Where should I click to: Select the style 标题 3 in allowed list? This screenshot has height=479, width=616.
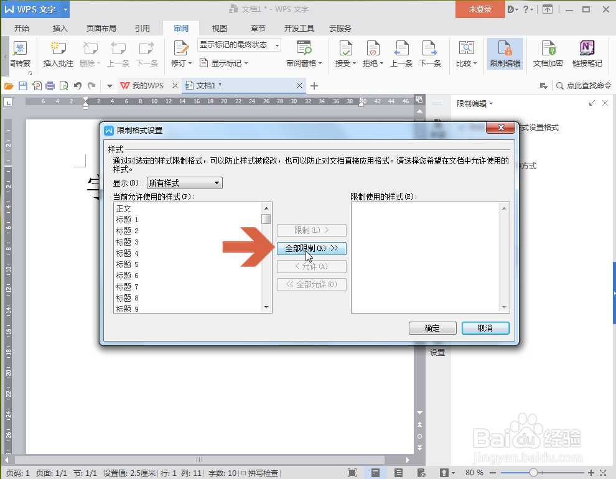coord(187,242)
